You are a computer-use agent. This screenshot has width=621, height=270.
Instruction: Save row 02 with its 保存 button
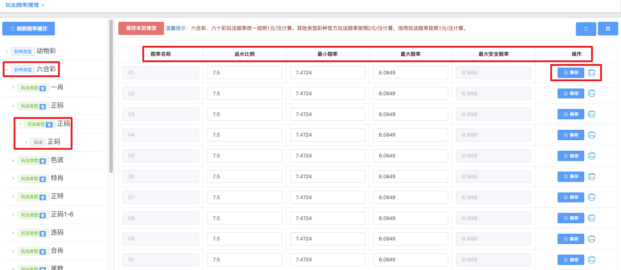tap(571, 93)
